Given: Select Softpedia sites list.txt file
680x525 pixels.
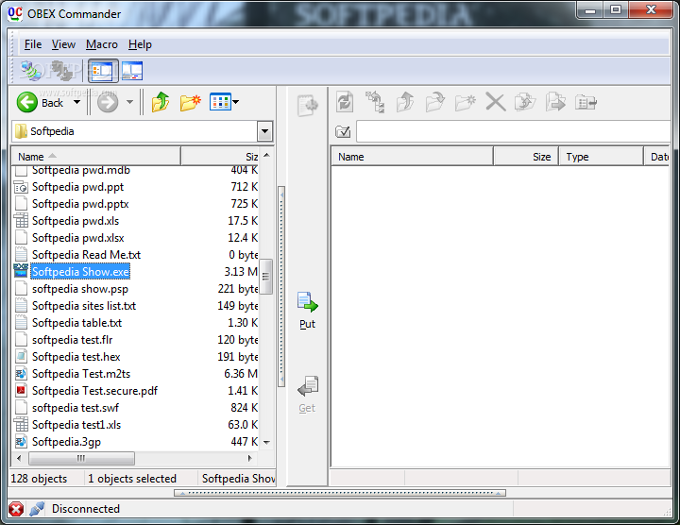Looking at the screenshot, I should [84, 306].
